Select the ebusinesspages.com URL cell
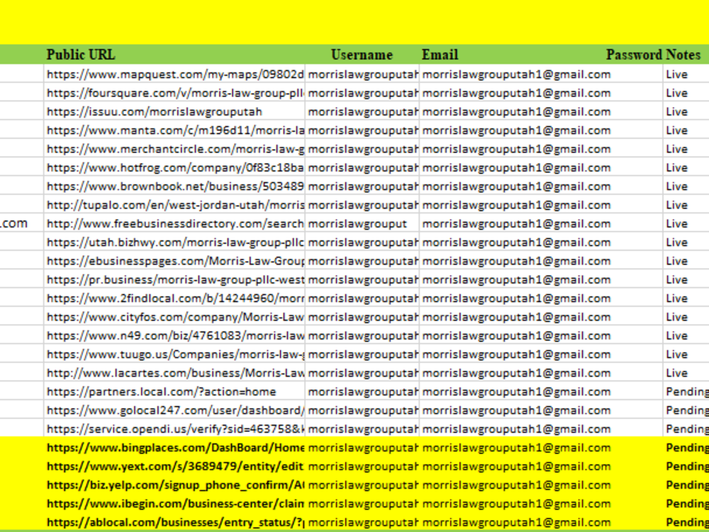The height and width of the screenshot is (532, 709). pos(174,261)
